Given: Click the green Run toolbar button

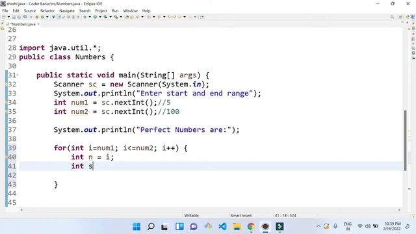Looking at the screenshot, I should [95, 17].
